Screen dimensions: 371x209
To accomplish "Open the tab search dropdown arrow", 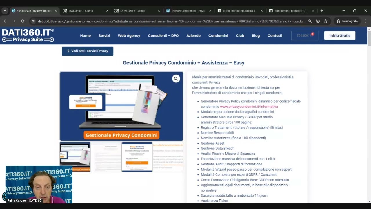I will pos(5,11).
